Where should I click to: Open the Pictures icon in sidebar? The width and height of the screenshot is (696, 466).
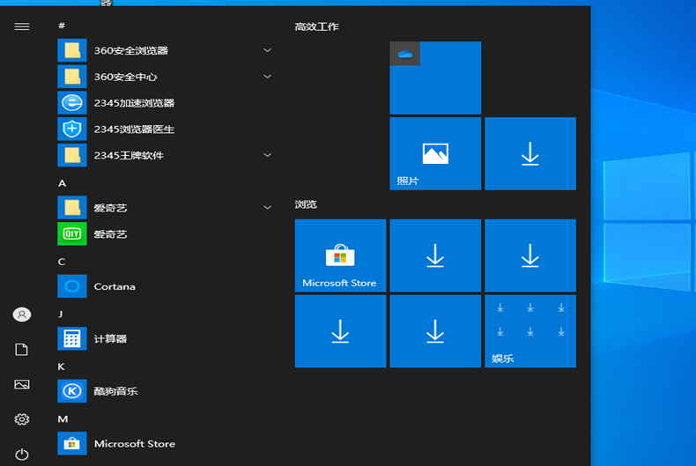pos(22,385)
